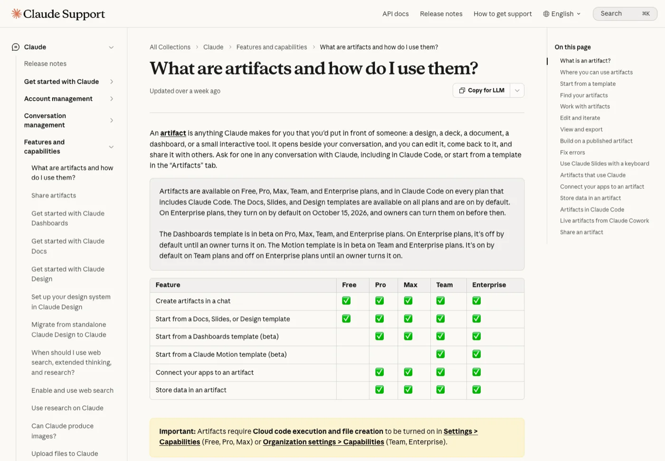This screenshot has height=461, width=665.
Task: Go to How to get support
Action: point(503,14)
